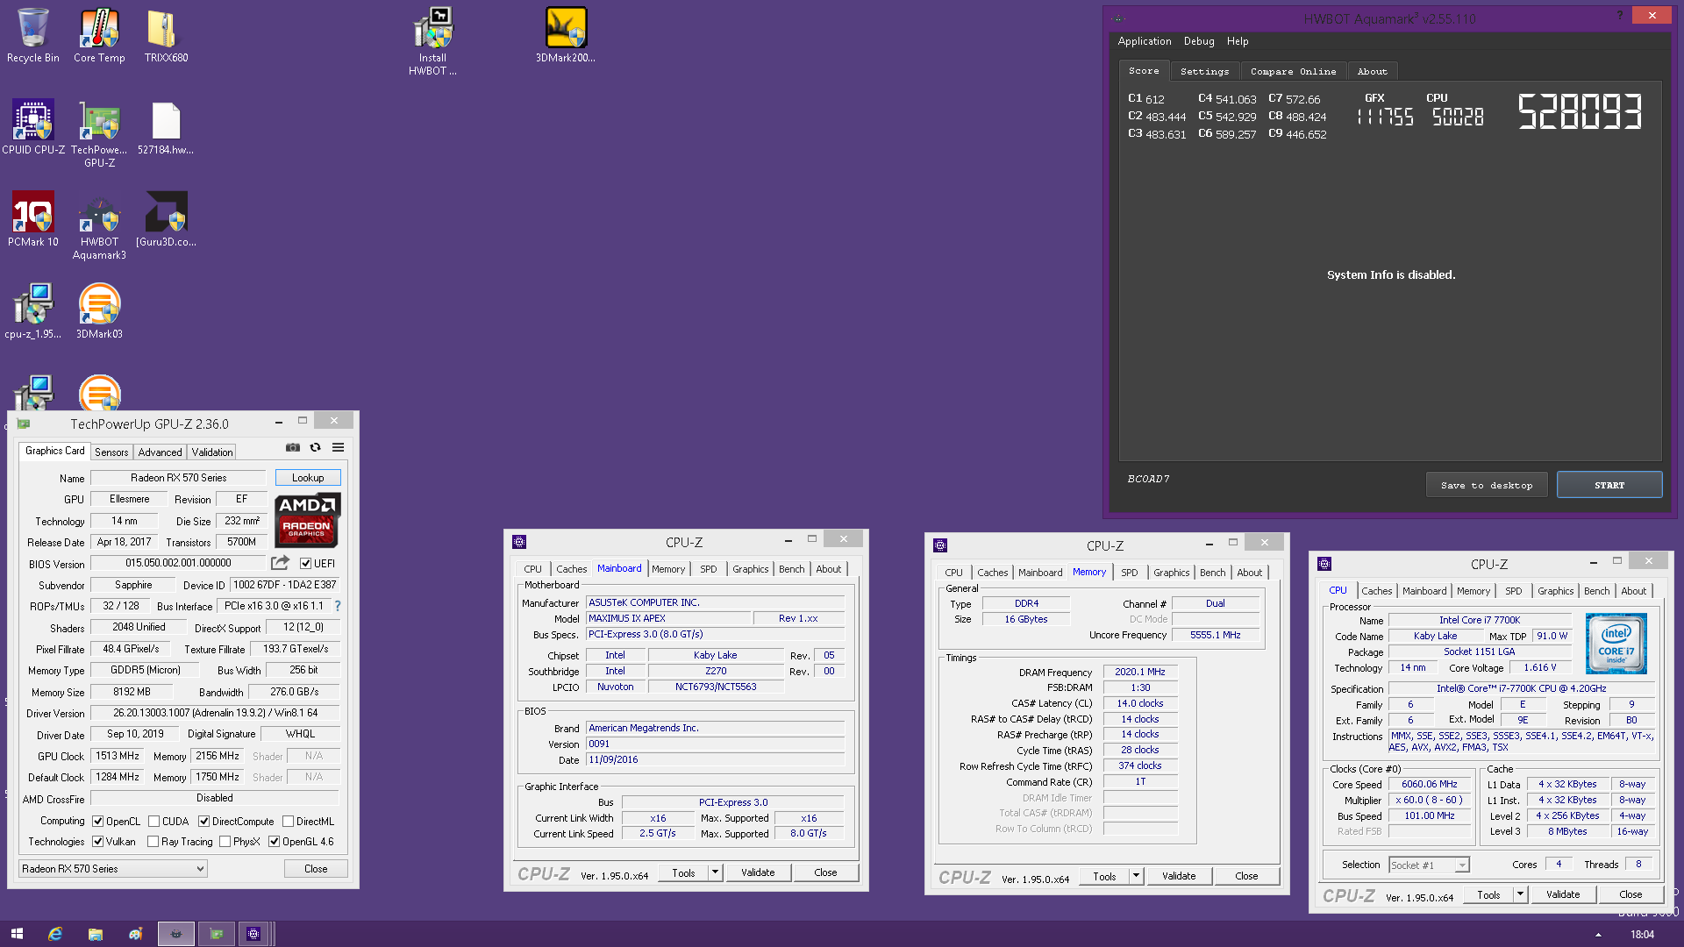Open the GPU-Z hamburger menu
The image size is (1684, 947).
pos(338,447)
